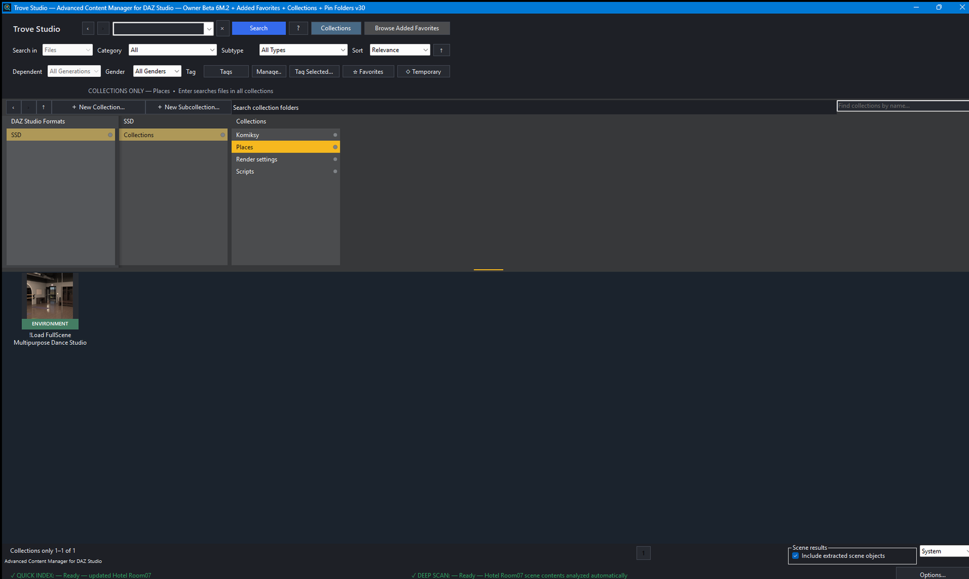Open the Options button
The width and height of the screenshot is (969, 579).
[x=933, y=574]
